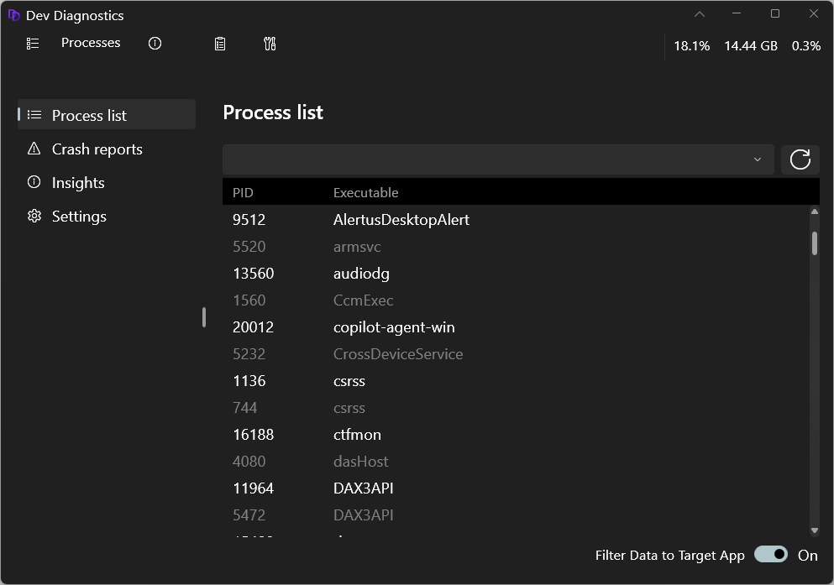The image size is (834, 585).
Task: Click PID value 16188
Action: [253, 434]
